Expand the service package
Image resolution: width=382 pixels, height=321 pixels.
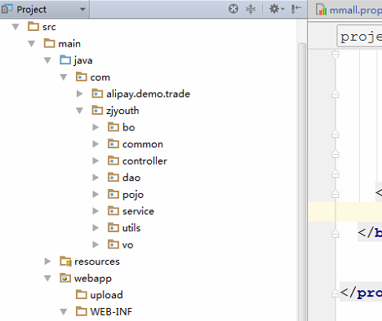point(95,211)
